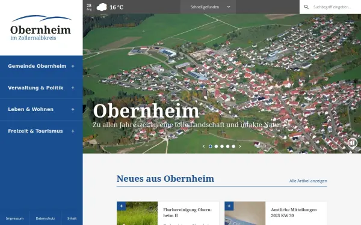Click the search magnifier icon
The width and height of the screenshot is (361, 225).
[x=306, y=7]
